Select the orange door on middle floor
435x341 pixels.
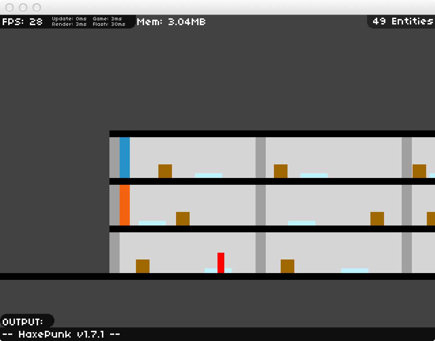125,205
